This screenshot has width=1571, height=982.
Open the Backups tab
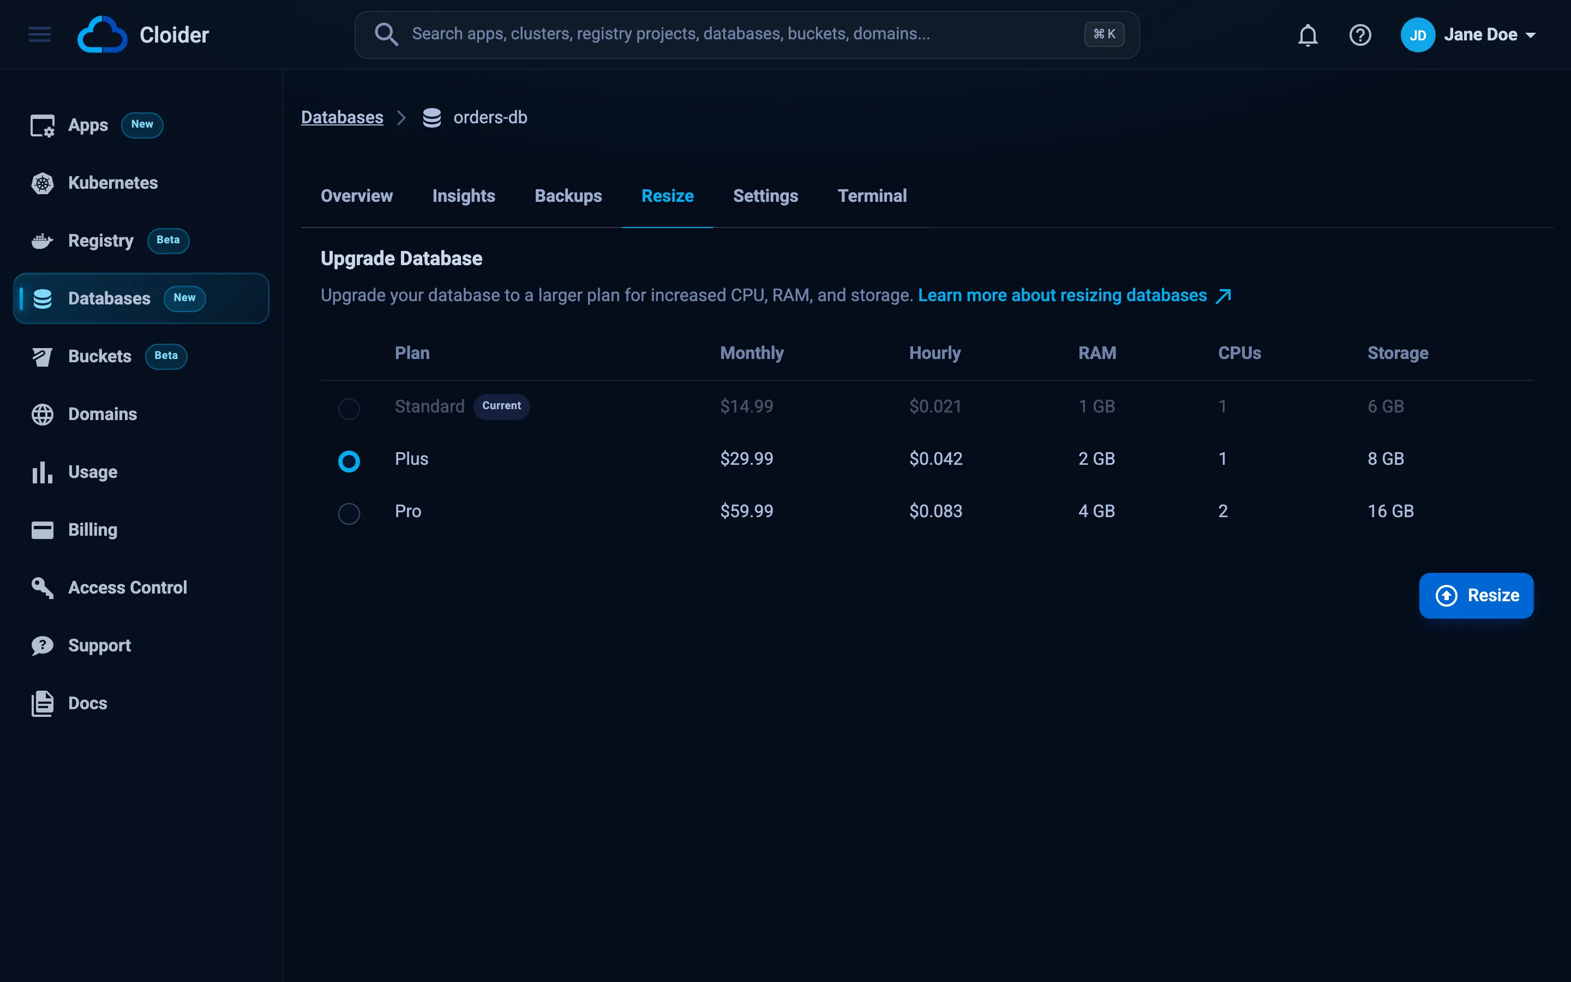(x=568, y=196)
